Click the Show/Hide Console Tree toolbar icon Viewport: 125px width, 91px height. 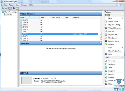point(10,8)
